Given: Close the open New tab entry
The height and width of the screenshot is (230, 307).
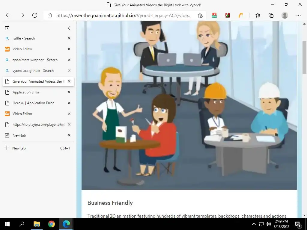Looking at the screenshot, I should (x=69, y=135).
